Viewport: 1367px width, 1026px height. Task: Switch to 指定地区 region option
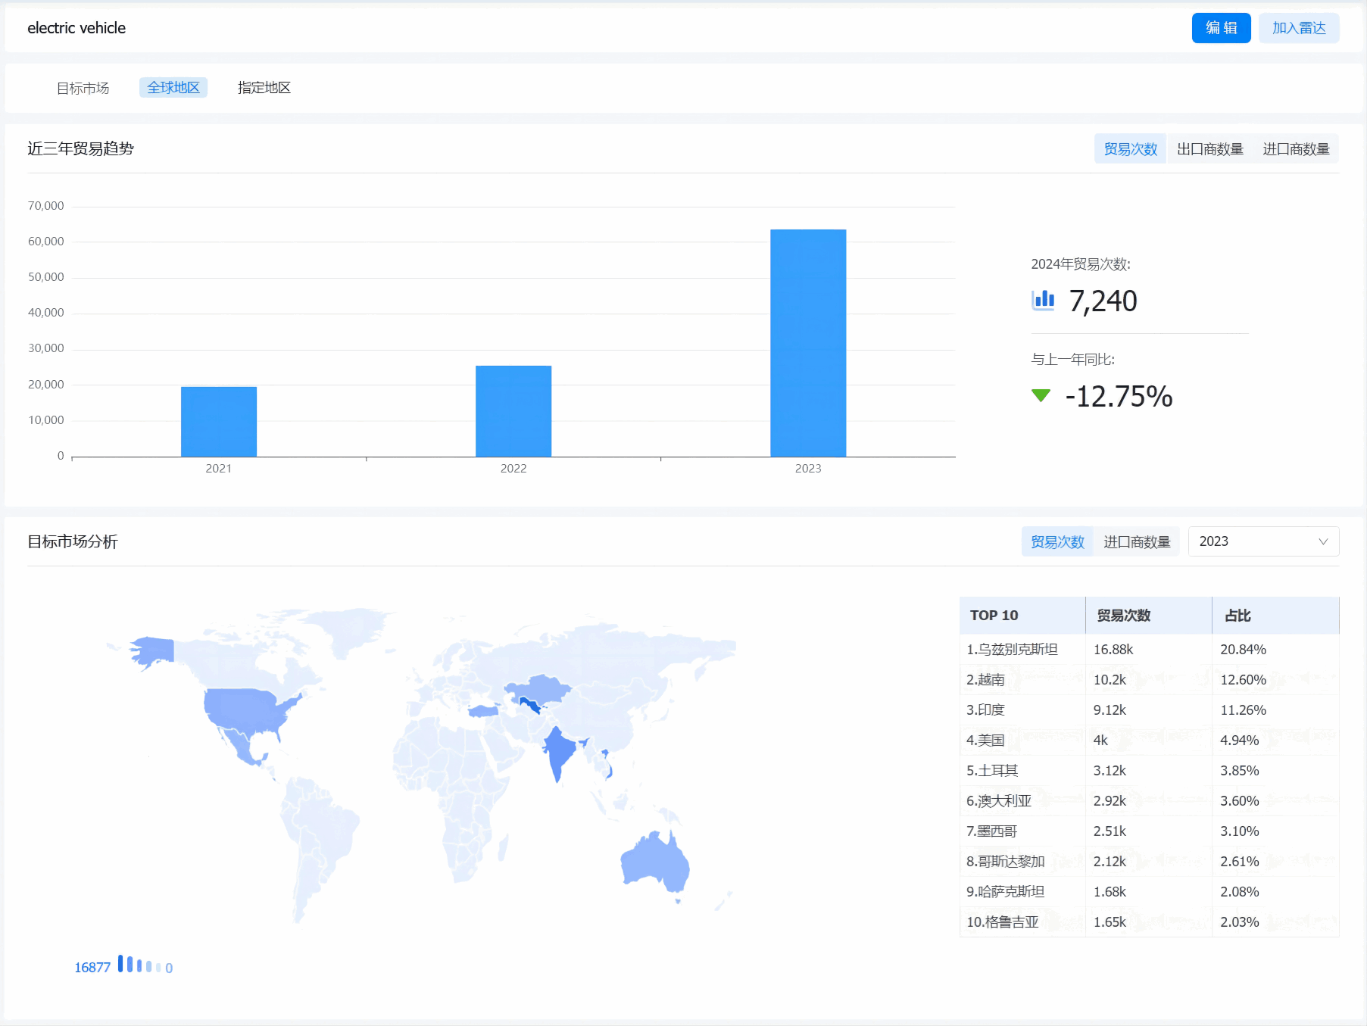point(264,88)
